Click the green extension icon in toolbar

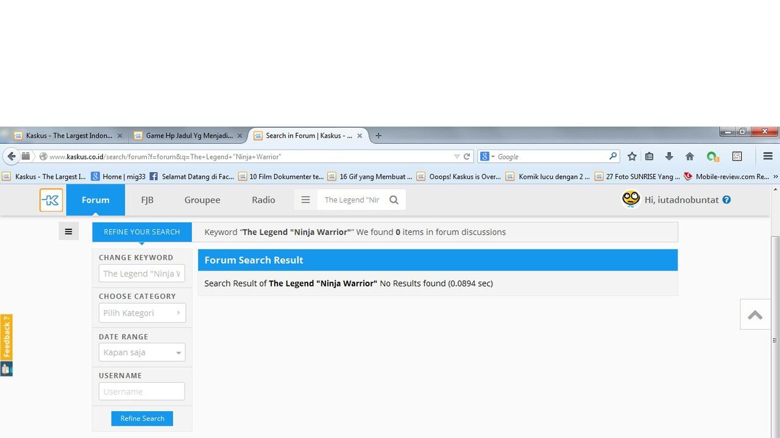pos(712,156)
